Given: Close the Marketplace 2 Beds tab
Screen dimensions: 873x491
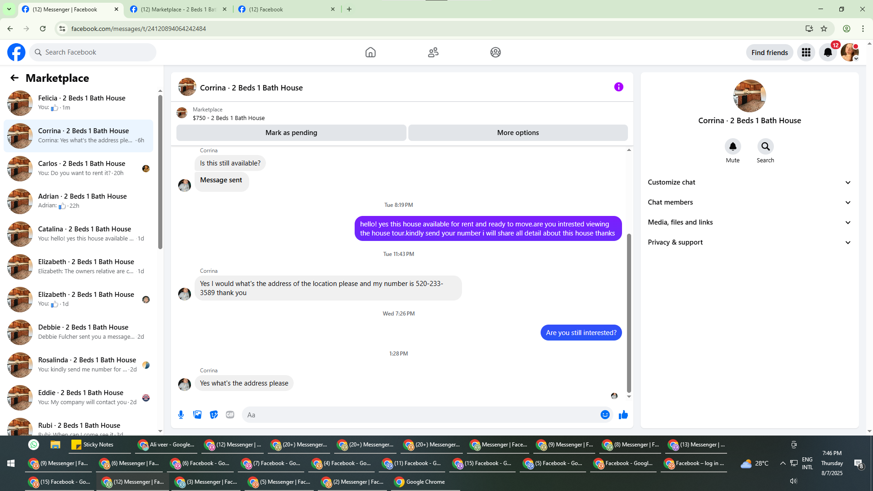Looking at the screenshot, I should click(225, 9).
